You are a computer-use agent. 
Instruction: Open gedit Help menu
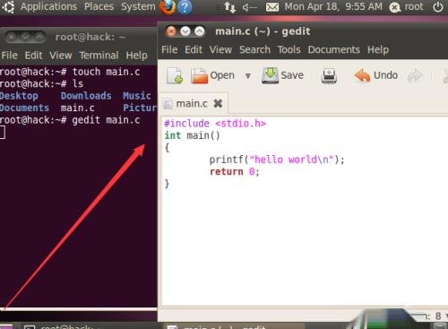click(378, 49)
